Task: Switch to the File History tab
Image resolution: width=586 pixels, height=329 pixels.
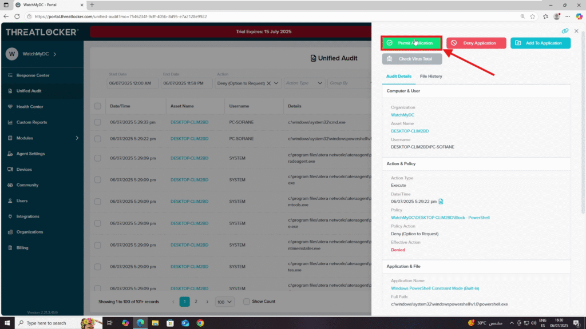Action: pos(431,77)
